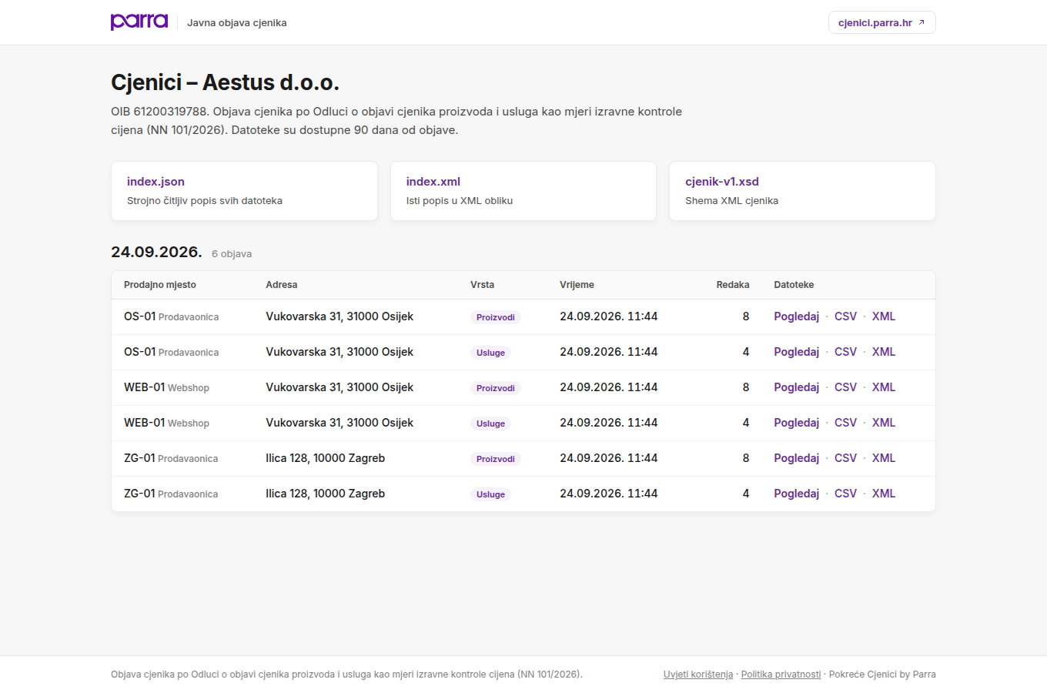Click the Proizvodi badge in WEB-01 row
The width and height of the screenshot is (1047, 693).
tap(496, 388)
